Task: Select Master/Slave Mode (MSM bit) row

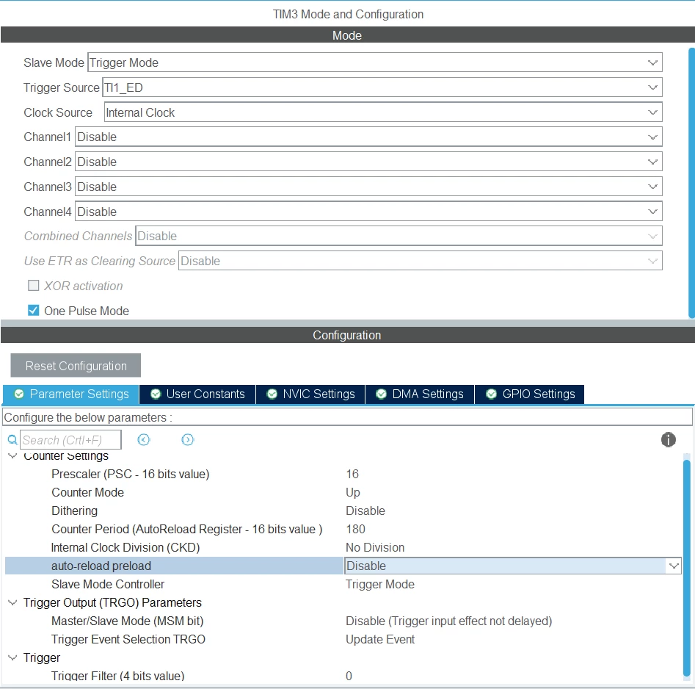Action: click(127, 621)
